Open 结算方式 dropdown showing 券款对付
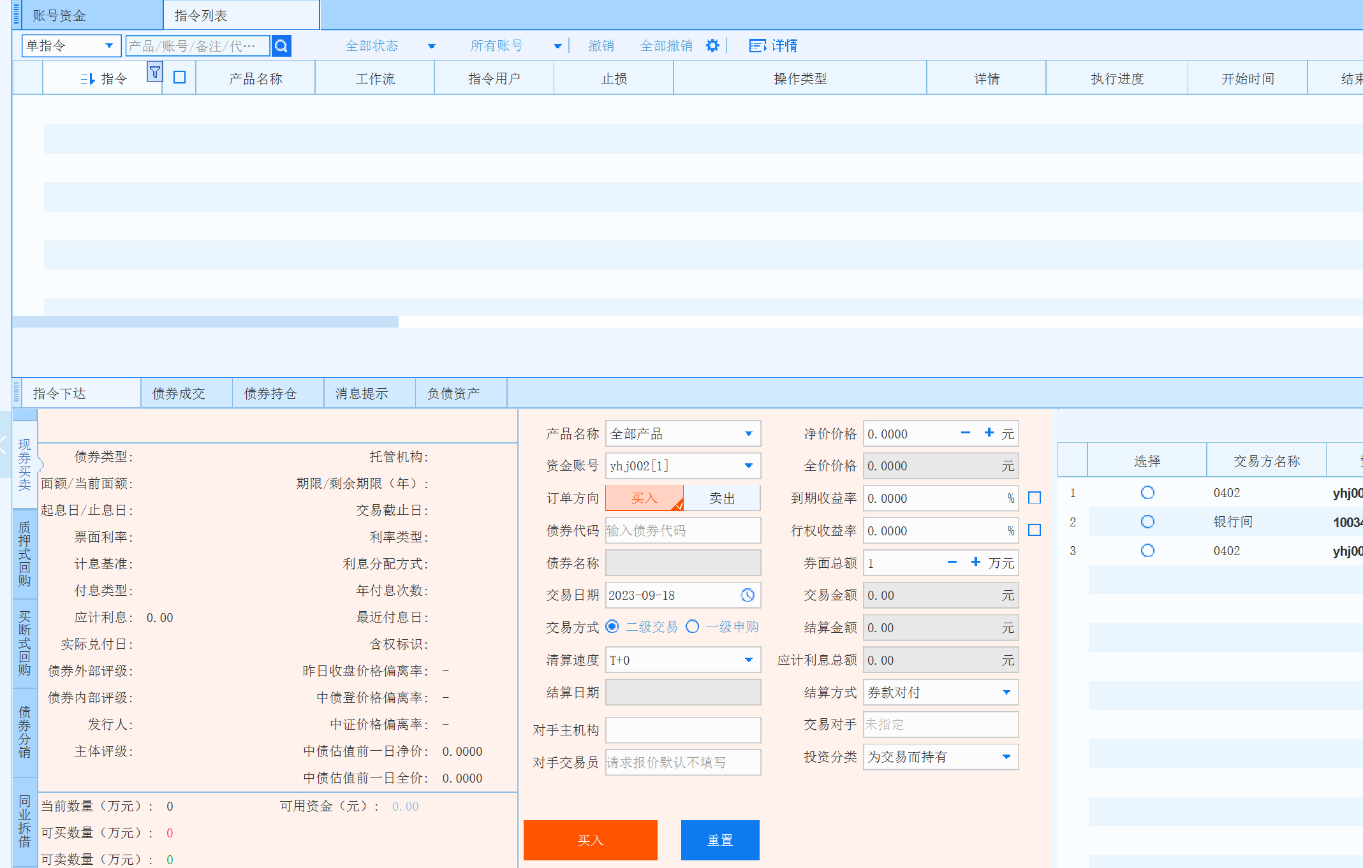The height and width of the screenshot is (868, 1363). 941,692
